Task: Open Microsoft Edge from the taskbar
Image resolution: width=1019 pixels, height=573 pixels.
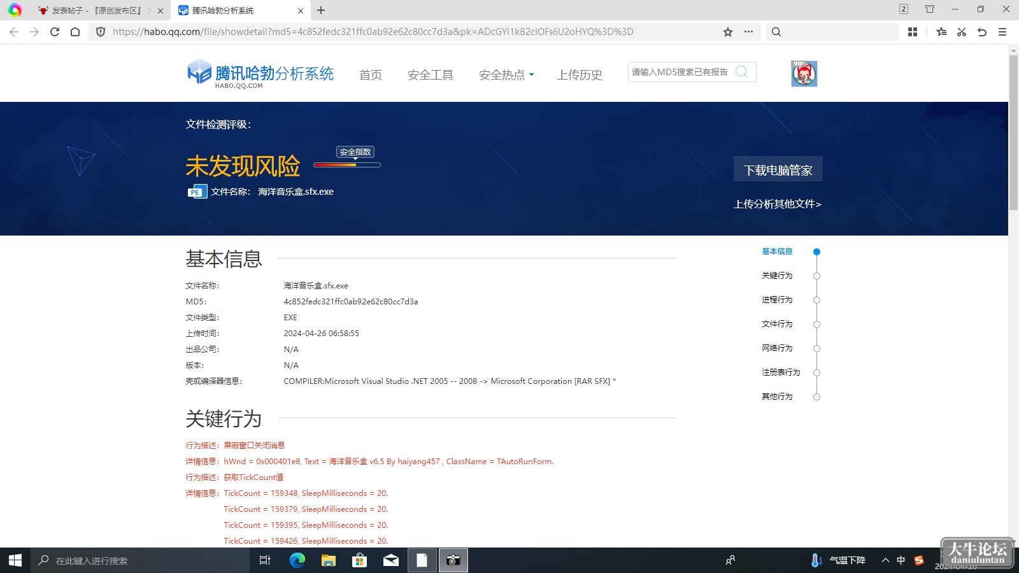Action: point(297,560)
